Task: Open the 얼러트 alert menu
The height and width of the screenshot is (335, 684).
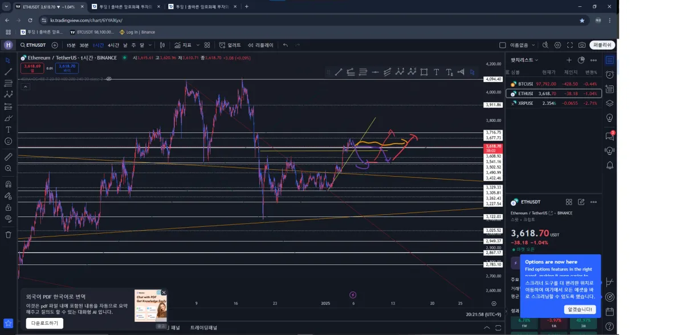Action: coord(230,45)
